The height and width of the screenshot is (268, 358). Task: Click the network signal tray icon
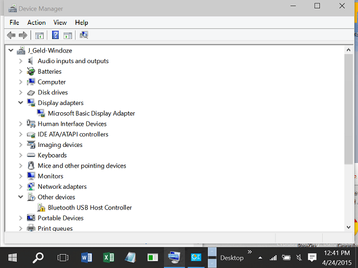273,258
